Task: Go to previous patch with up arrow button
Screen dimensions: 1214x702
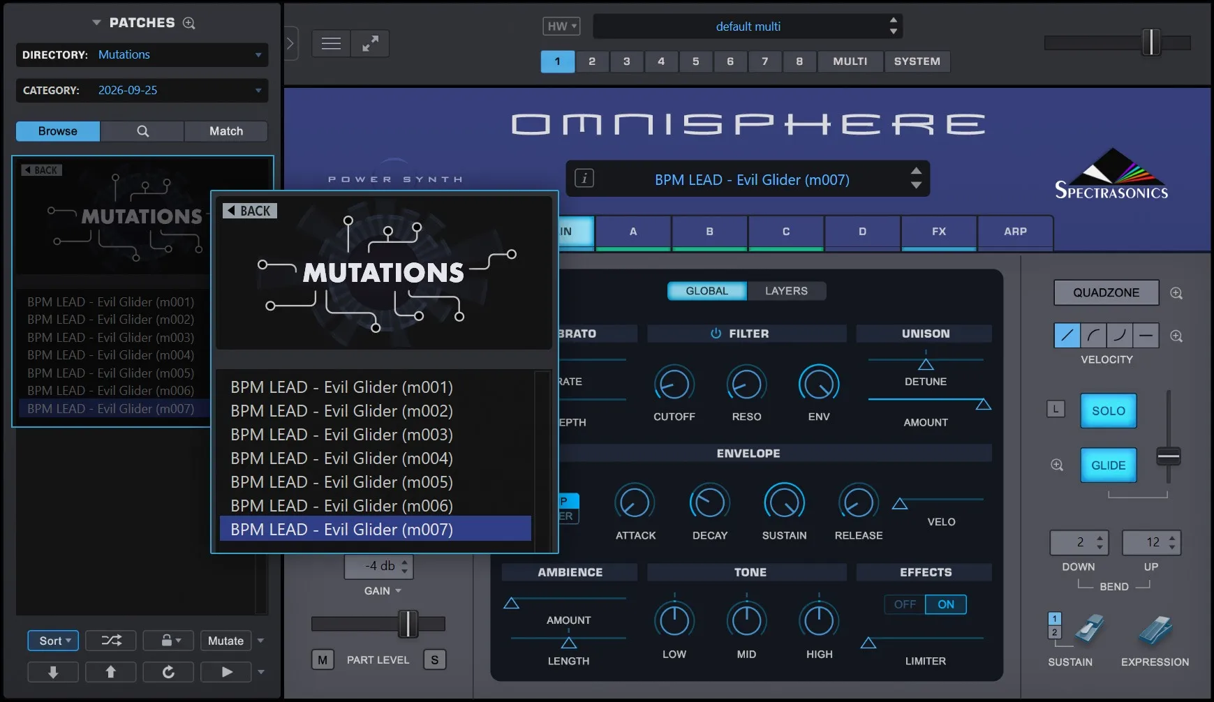Action: pyautogui.click(x=110, y=672)
